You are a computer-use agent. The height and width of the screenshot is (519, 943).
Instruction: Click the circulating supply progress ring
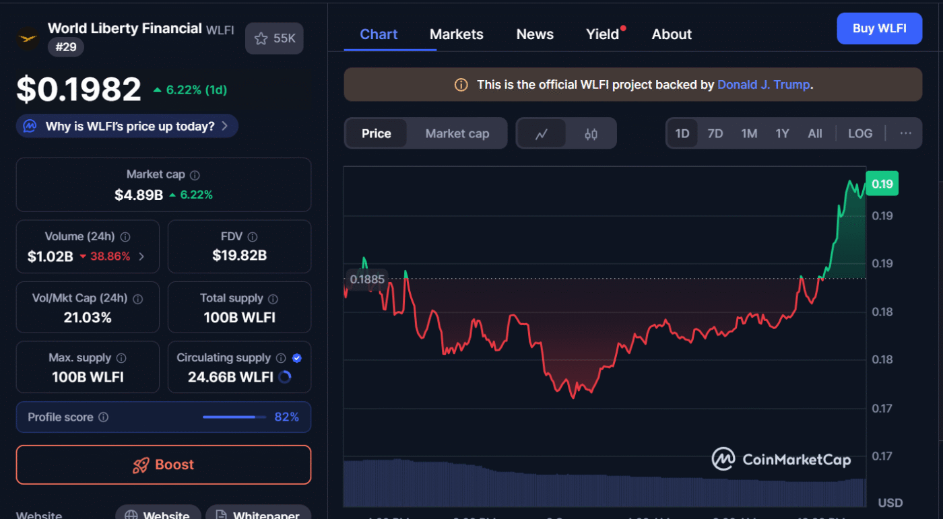285,377
